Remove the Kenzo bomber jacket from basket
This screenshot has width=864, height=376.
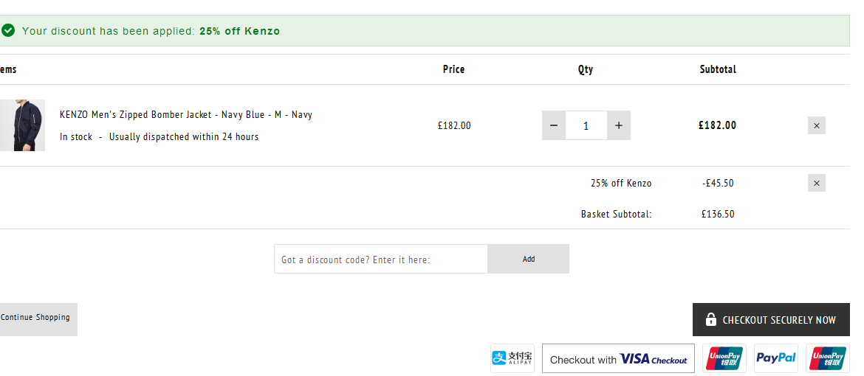tap(817, 125)
